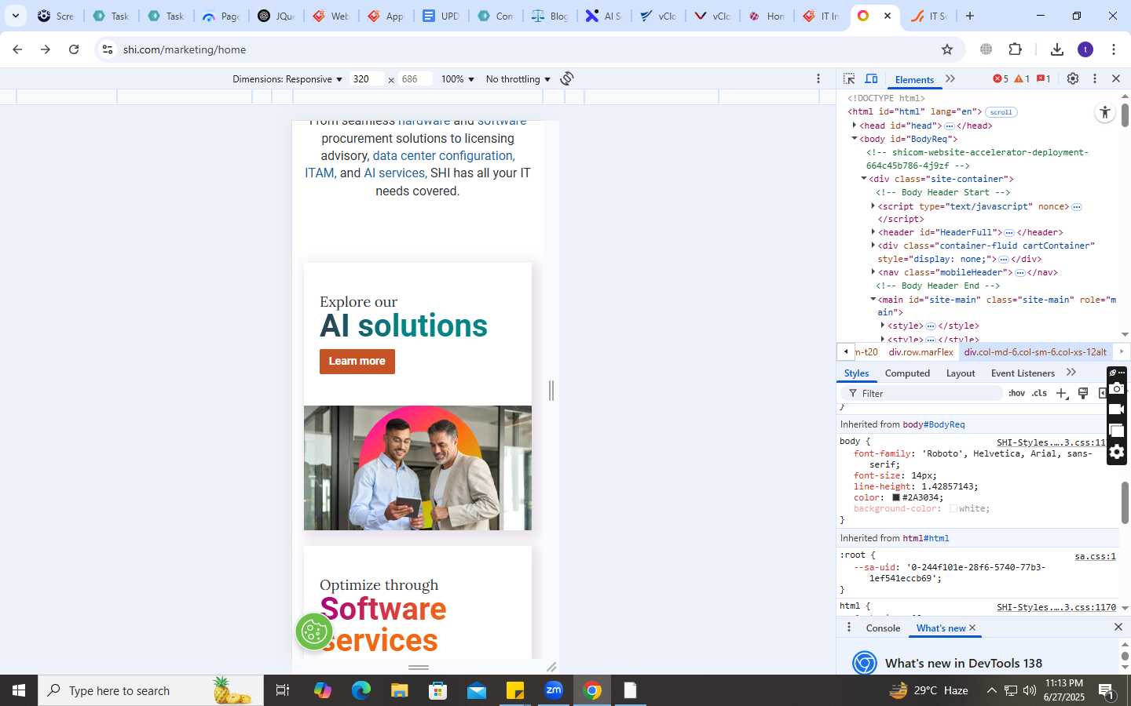Open the DevTools customize three-dot menu
The width and height of the screenshot is (1131, 706).
[1095, 78]
